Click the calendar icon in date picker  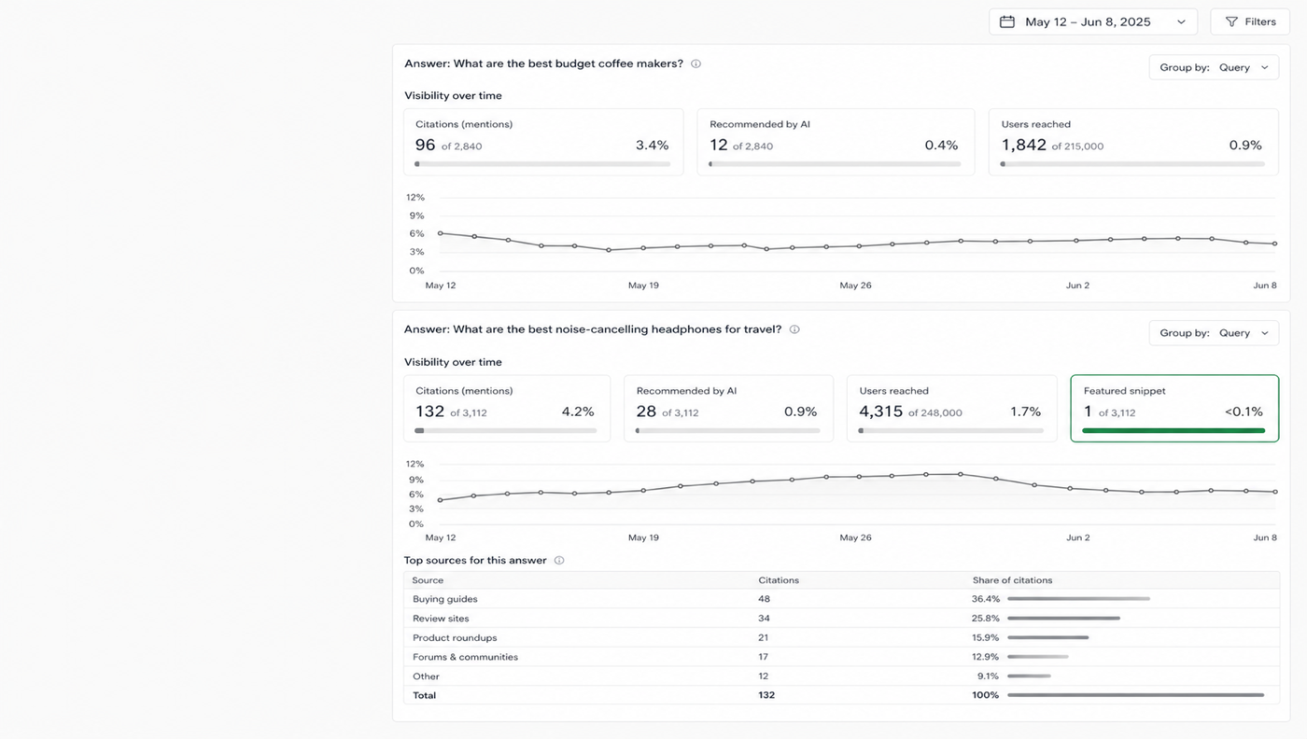(1006, 21)
